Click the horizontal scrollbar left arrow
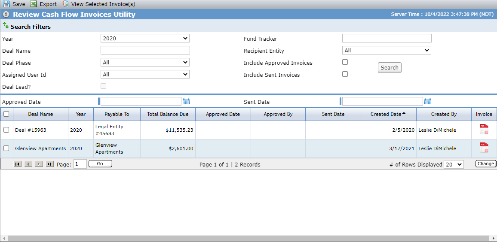Image resolution: width=497 pixels, height=242 pixels. point(4,238)
